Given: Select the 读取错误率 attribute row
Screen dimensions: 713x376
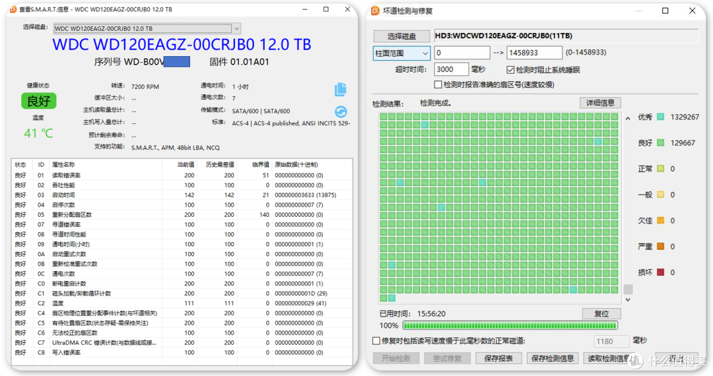Looking at the screenshot, I should [182, 175].
